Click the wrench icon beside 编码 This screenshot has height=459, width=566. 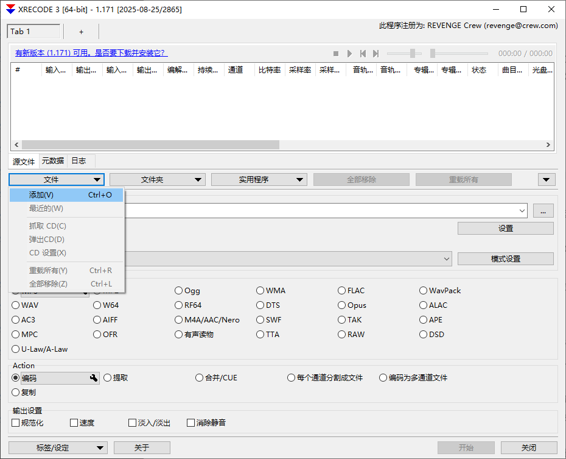[94, 378]
